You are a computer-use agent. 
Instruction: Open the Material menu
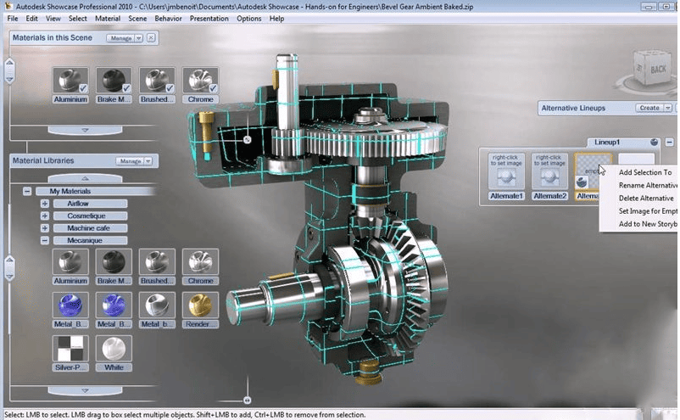click(x=108, y=19)
